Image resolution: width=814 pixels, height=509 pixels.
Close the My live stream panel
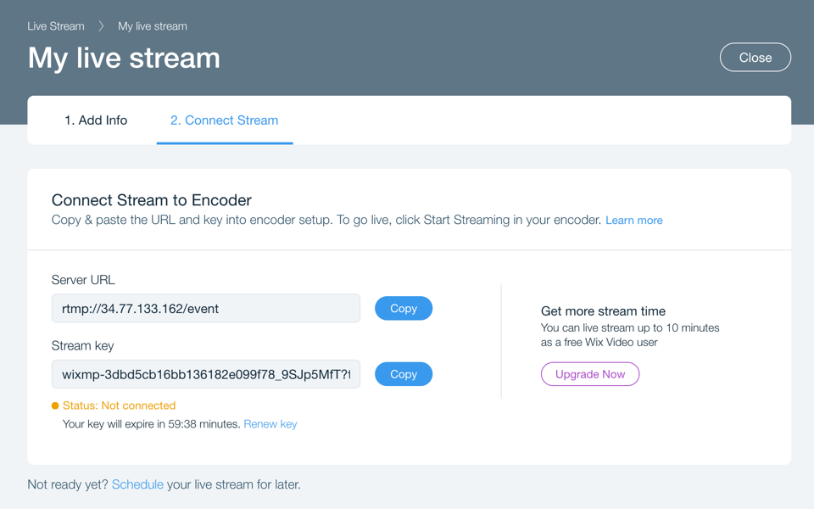755,57
